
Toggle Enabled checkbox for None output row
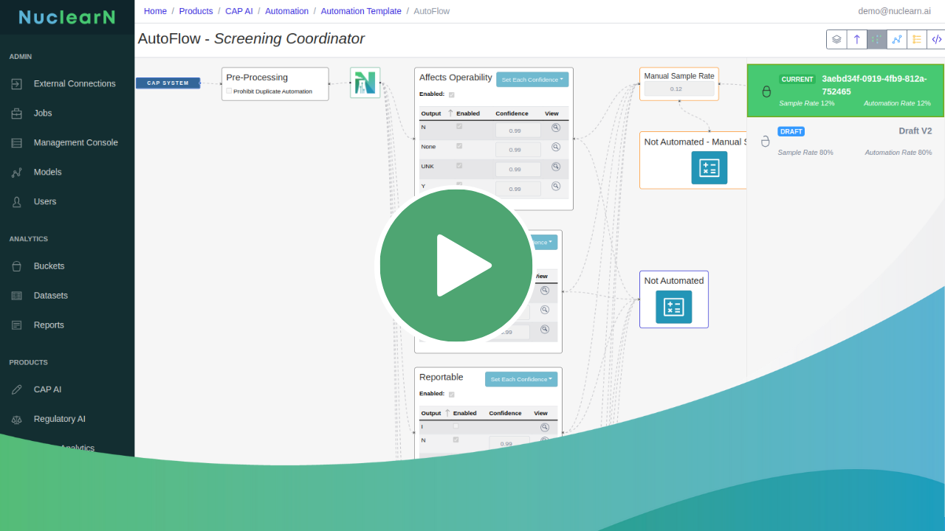click(459, 146)
